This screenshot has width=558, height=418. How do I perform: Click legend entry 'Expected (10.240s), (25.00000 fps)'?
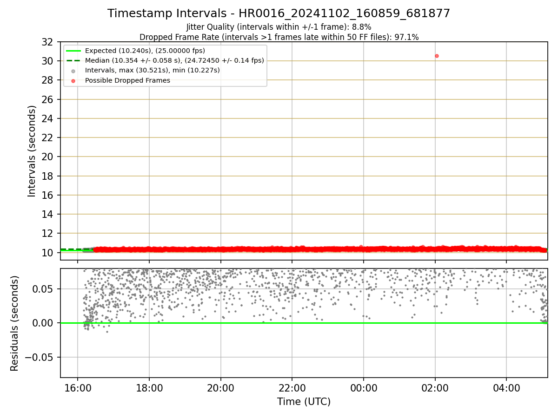[x=145, y=51]
